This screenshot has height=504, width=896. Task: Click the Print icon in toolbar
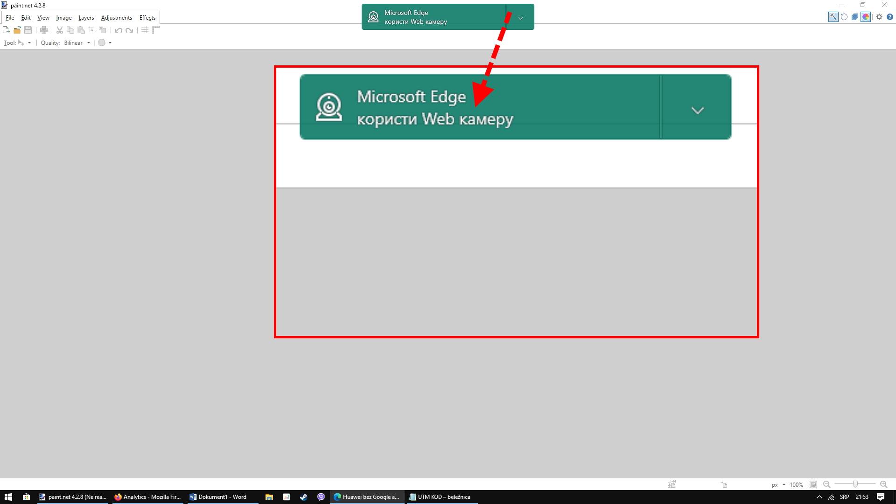[x=44, y=30]
